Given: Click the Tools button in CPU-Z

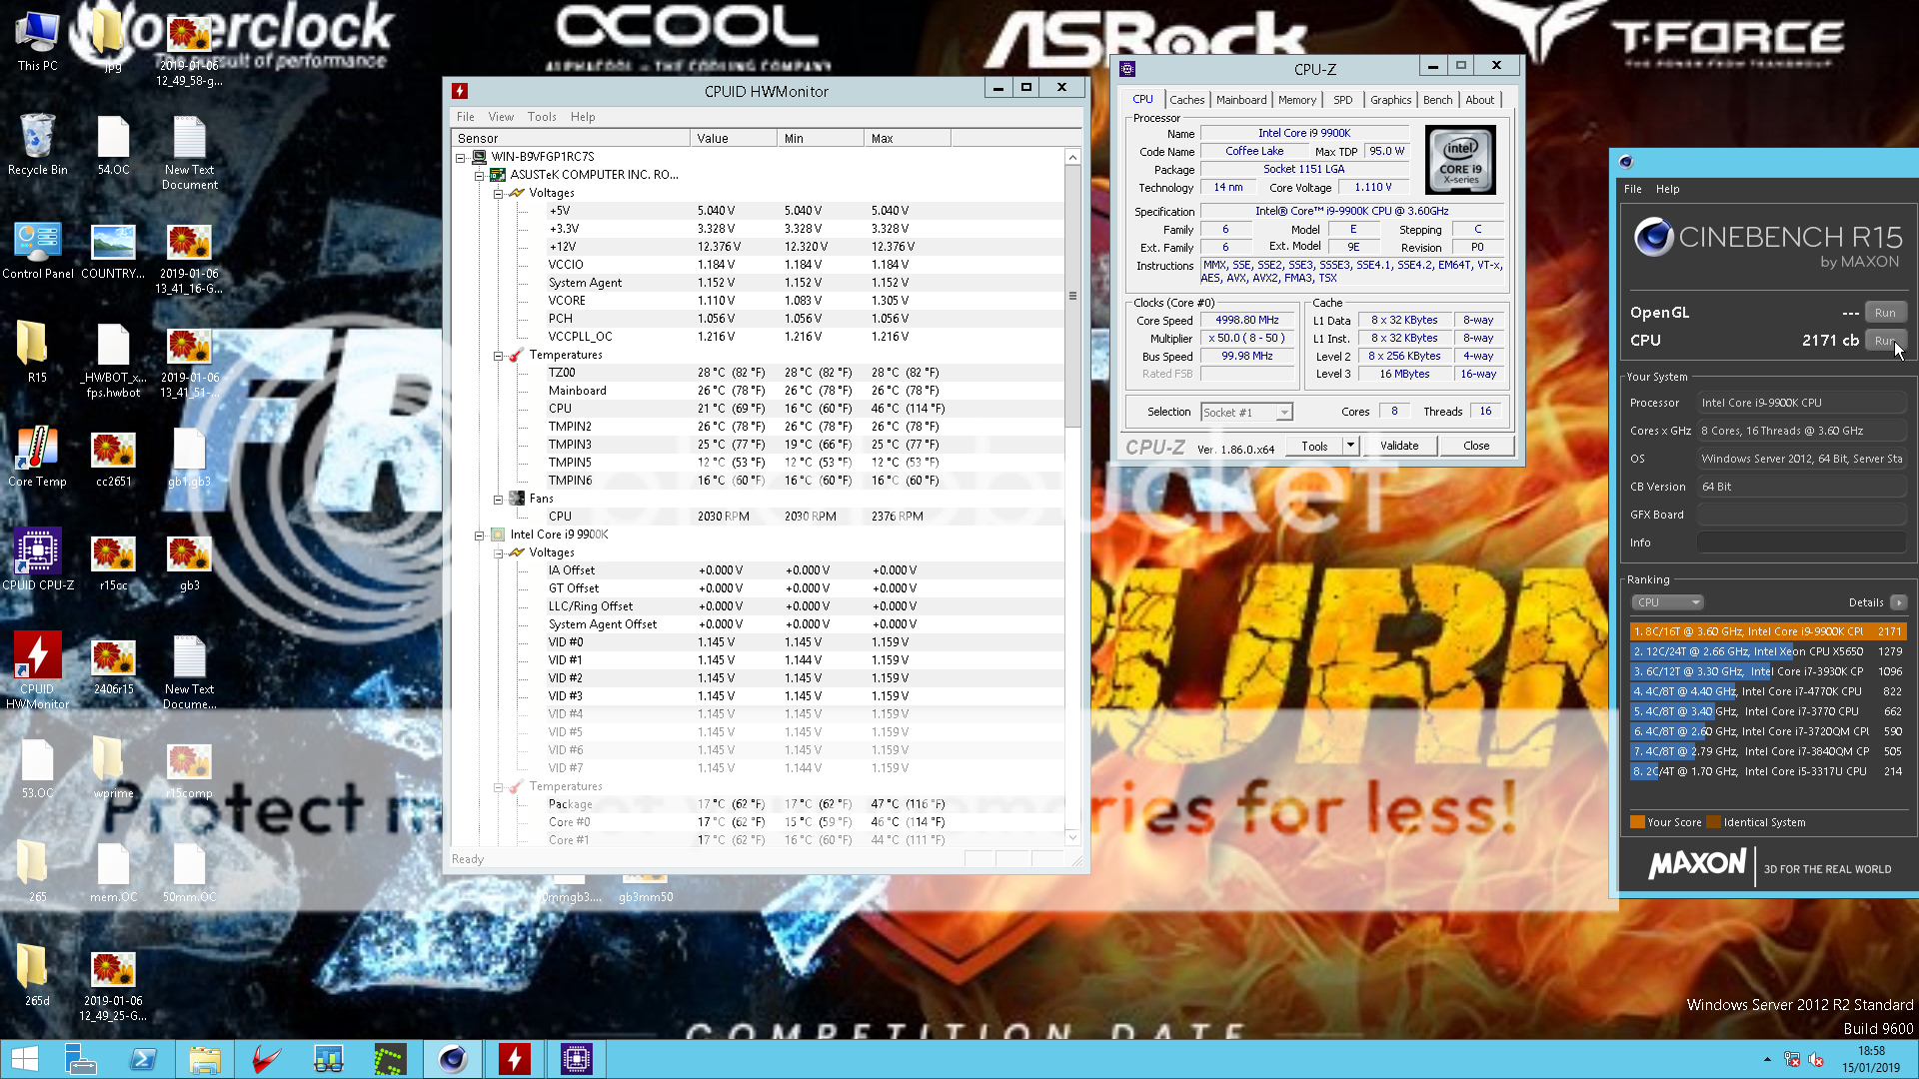Looking at the screenshot, I should pyautogui.click(x=1314, y=446).
